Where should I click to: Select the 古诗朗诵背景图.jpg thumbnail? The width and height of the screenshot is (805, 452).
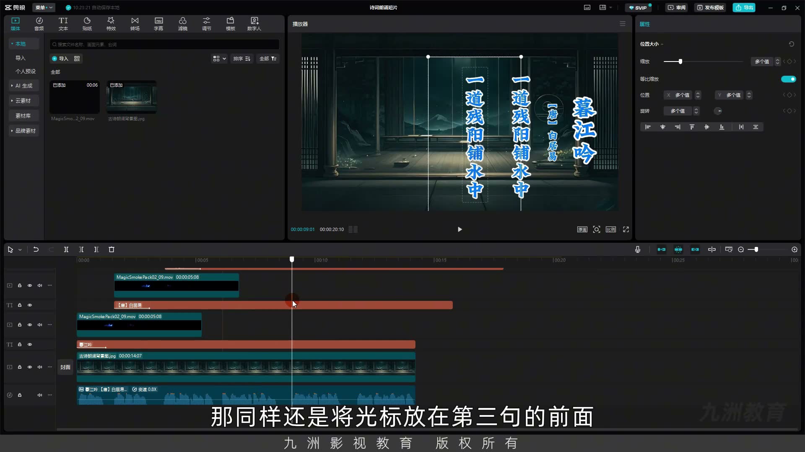tap(132, 97)
